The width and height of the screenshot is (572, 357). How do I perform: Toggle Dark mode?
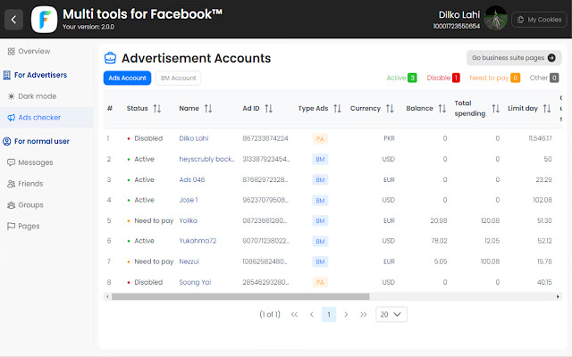(32, 96)
